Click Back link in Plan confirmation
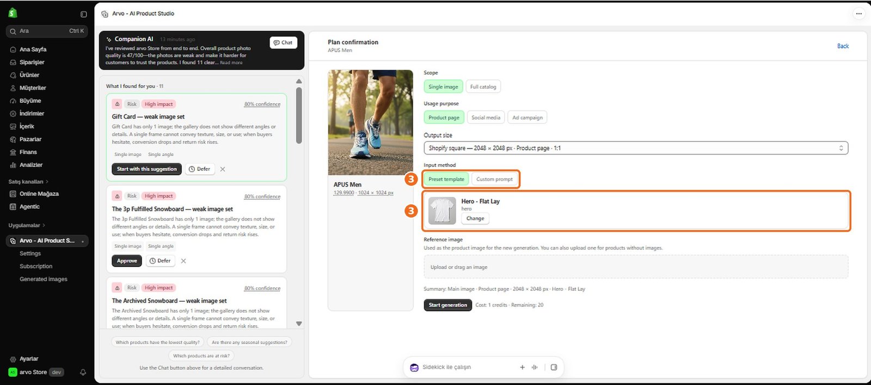The width and height of the screenshot is (871, 385). (843, 46)
